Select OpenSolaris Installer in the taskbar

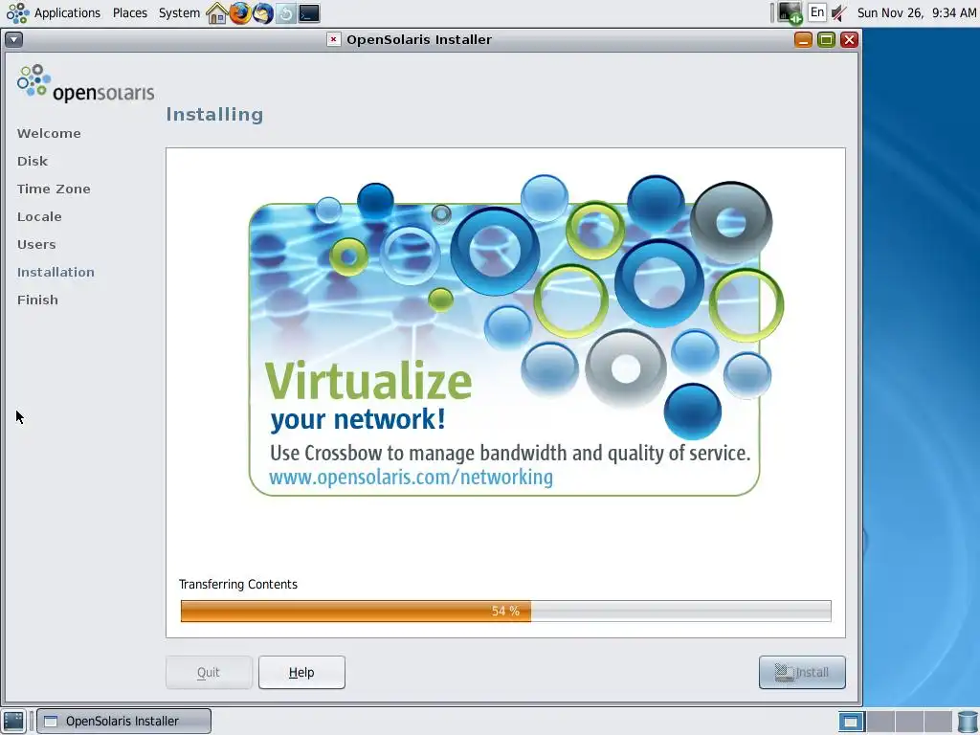point(123,722)
